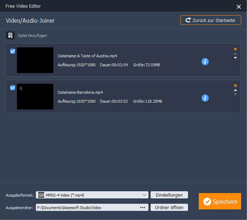The height and width of the screenshot is (220, 247).
Task: Move Barcelona.mp4 up in the list
Action: [235, 90]
